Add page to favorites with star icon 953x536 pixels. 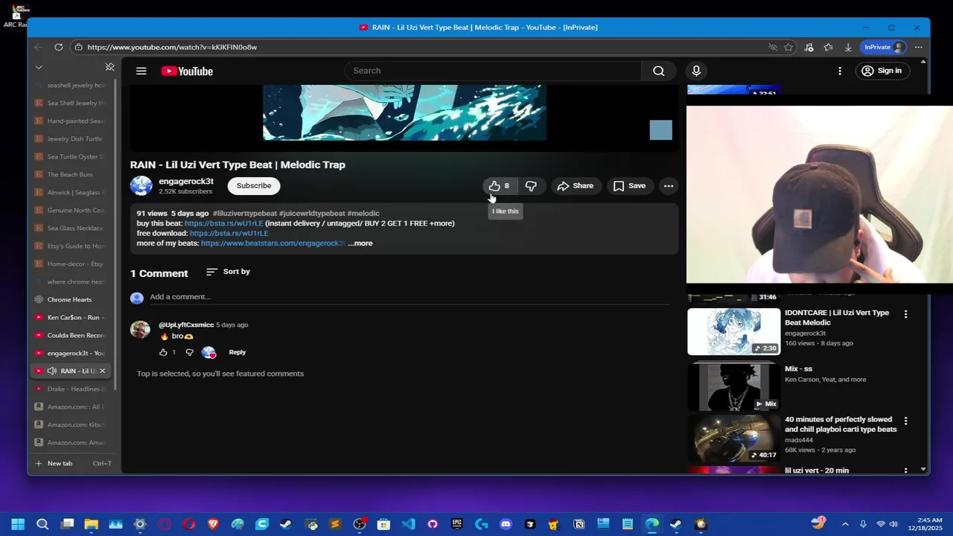click(788, 47)
